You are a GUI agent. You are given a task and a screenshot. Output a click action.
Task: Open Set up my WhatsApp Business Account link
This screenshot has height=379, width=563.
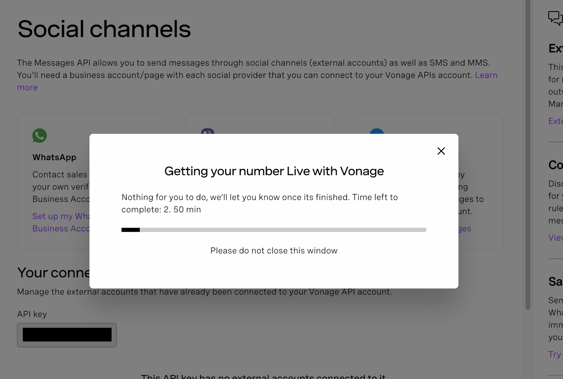[61, 222]
